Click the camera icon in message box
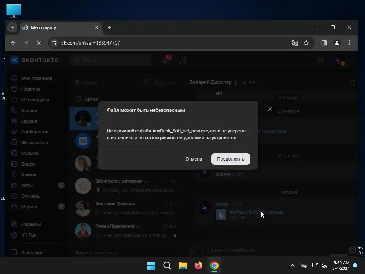The height and width of the screenshot is (274, 365). [x=352, y=249]
